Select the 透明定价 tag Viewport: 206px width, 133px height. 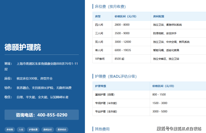point(48,130)
